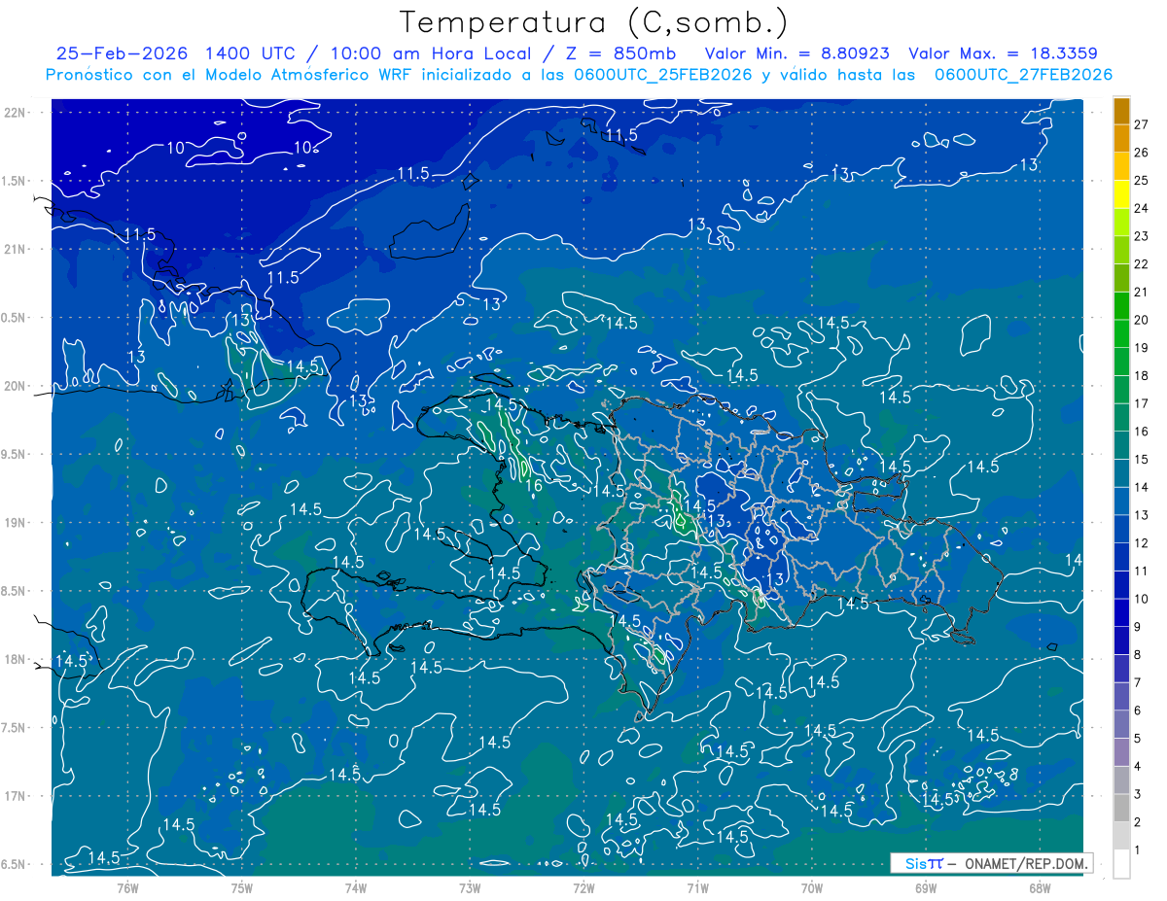Viewport: 1167px width, 901px height.
Task: Click the 72W longitude axis label
Action: click(583, 887)
